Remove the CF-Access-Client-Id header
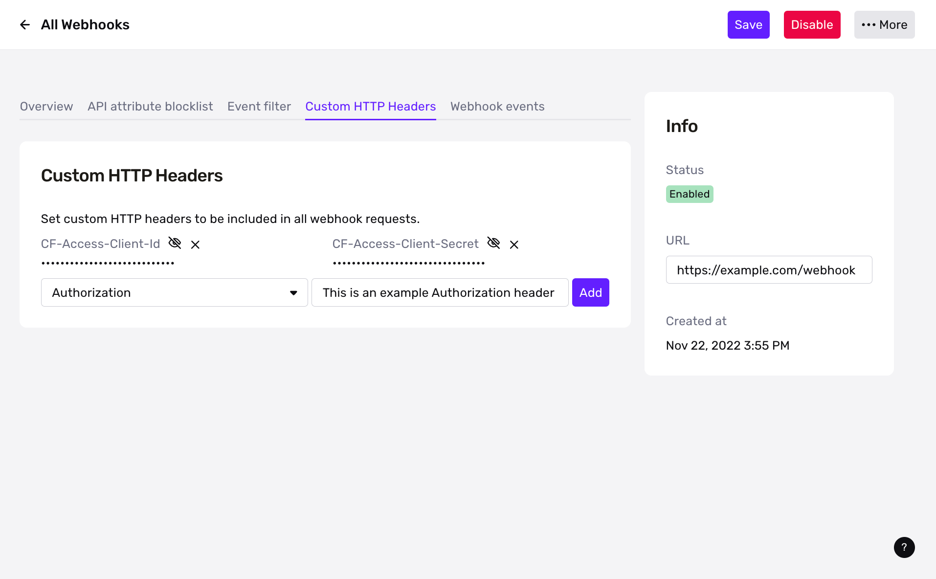The image size is (936, 579). 195,244
